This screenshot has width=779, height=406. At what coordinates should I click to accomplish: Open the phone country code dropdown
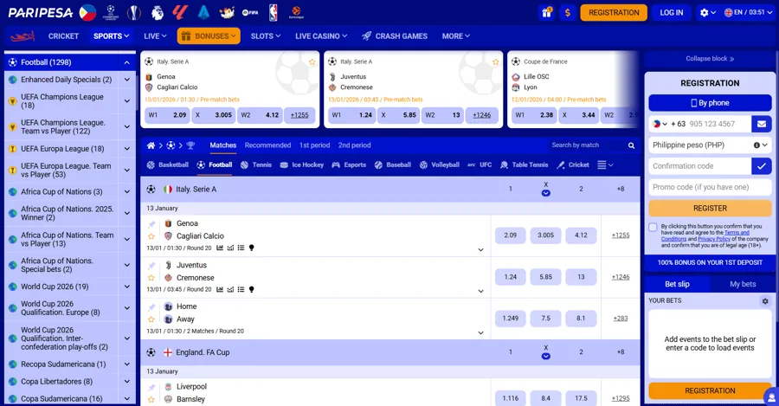pyautogui.click(x=660, y=124)
